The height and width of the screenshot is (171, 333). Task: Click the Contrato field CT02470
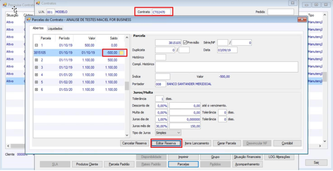(x=161, y=12)
